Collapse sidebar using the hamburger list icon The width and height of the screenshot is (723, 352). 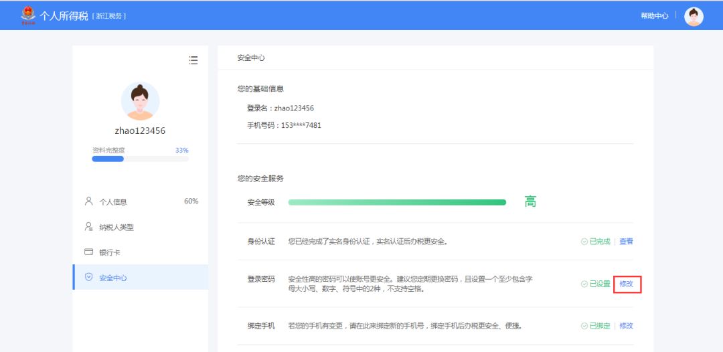pyautogui.click(x=193, y=60)
